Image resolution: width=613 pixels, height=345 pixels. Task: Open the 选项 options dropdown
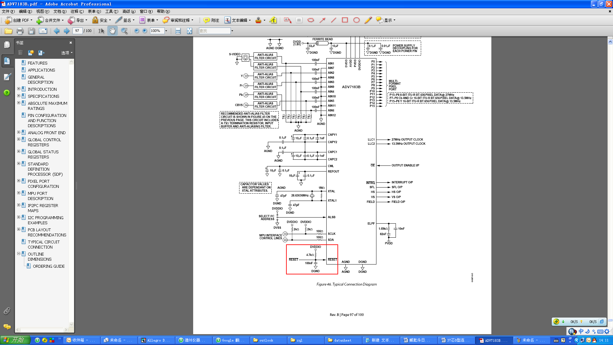[x=67, y=53]
